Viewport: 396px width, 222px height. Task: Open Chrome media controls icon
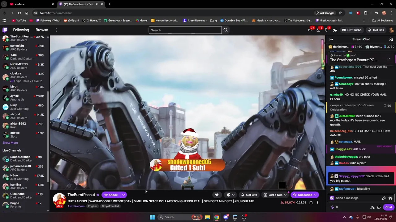pyautogui.click(x=377, y=13)
